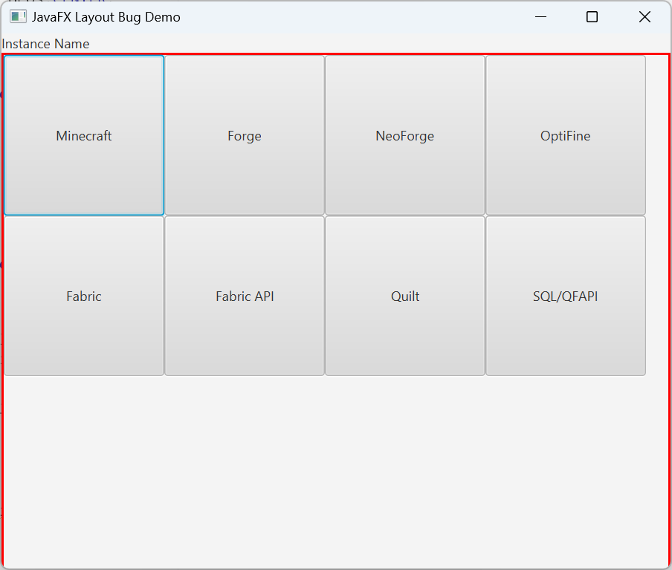
Task: Minimize the JavaFX Layout Bug Demo window
Action: tap(541, 16)
